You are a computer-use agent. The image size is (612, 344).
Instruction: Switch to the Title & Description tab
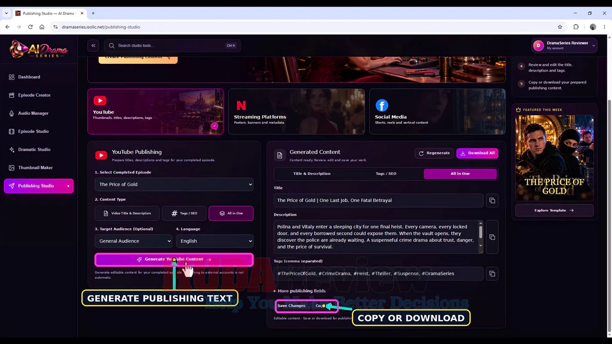311,174
